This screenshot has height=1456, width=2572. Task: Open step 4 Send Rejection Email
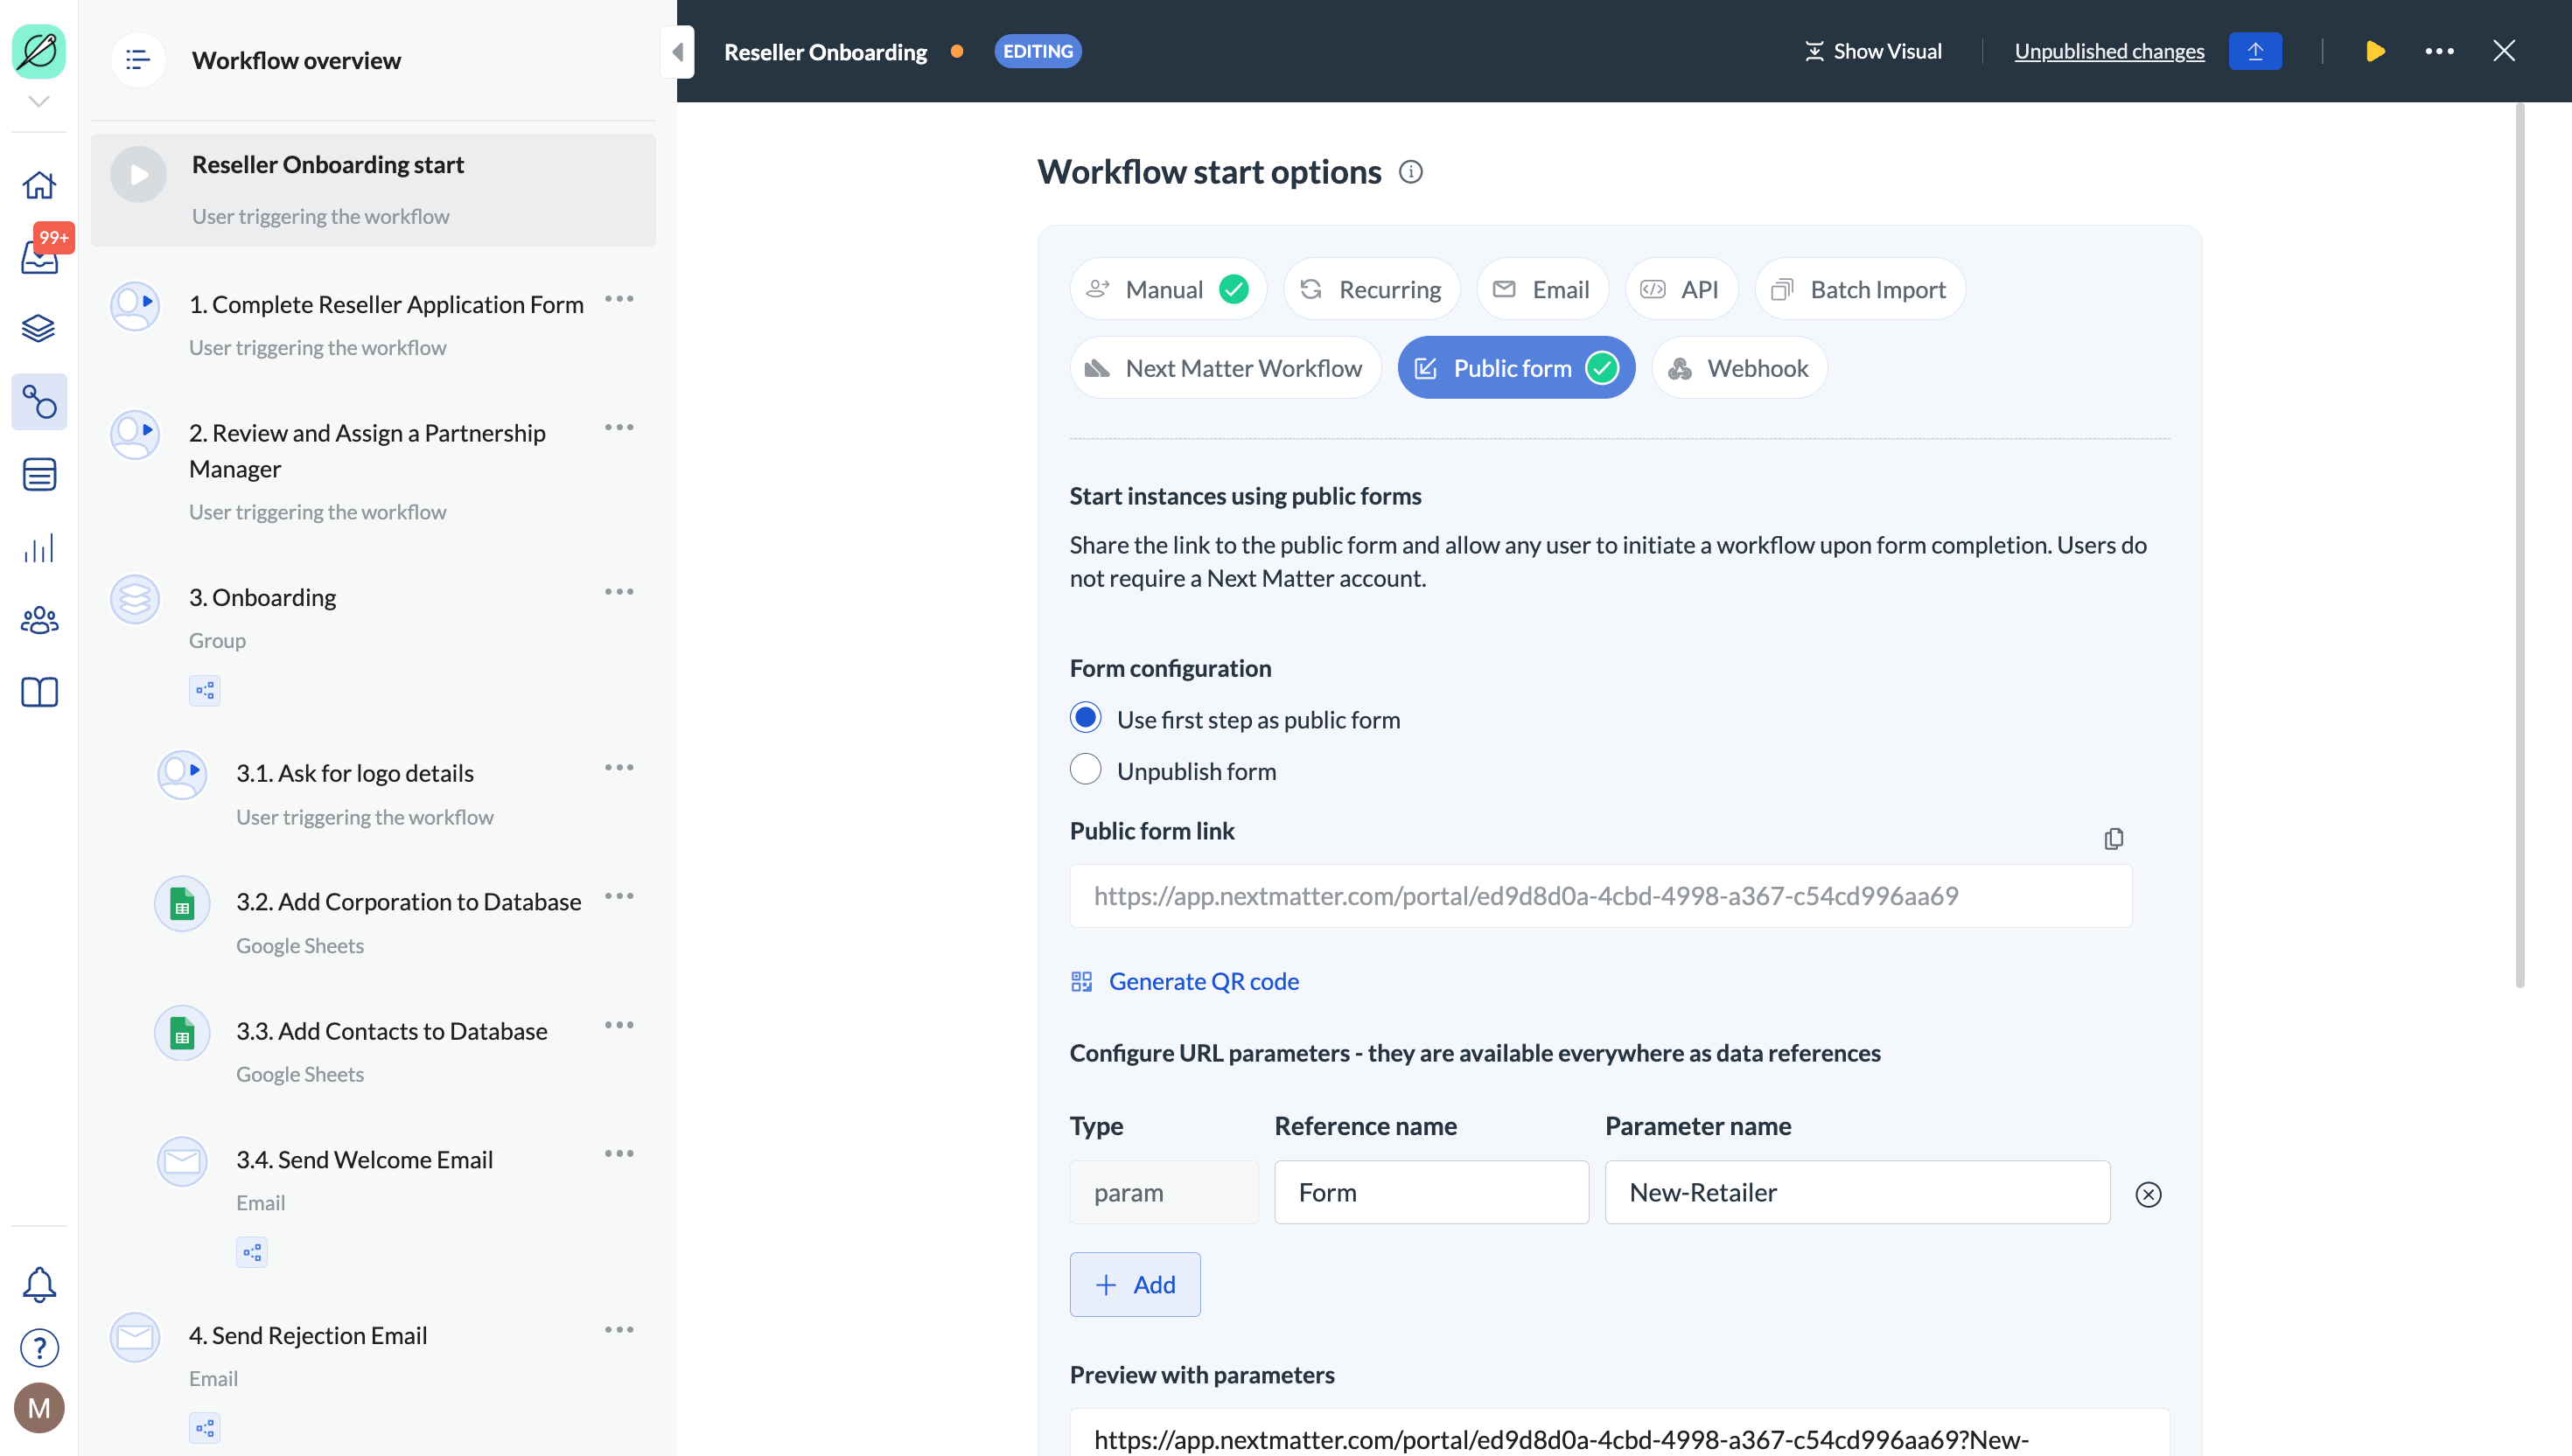[x=307, y=1336]
